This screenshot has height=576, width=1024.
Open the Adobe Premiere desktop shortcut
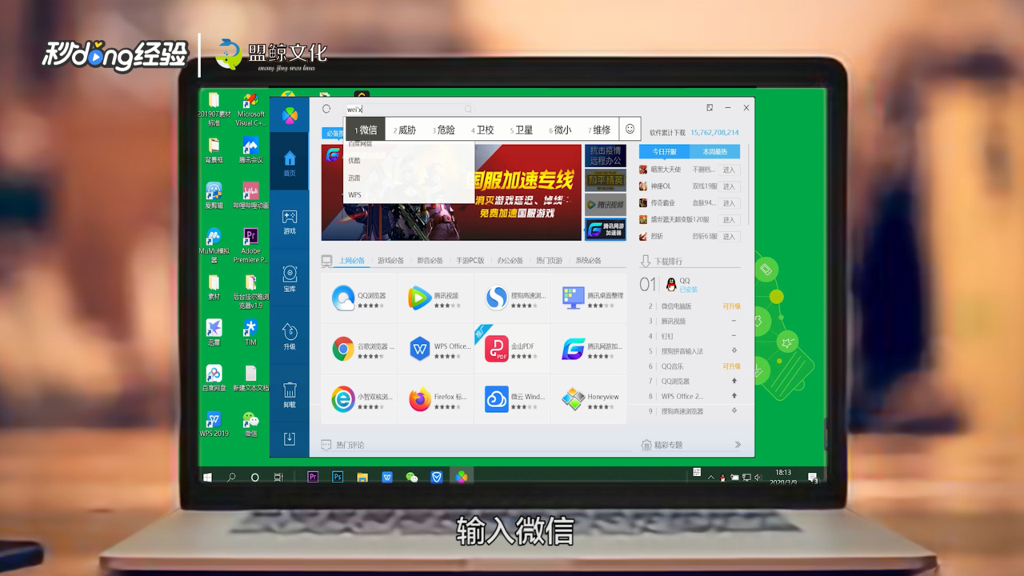(250, 246)
